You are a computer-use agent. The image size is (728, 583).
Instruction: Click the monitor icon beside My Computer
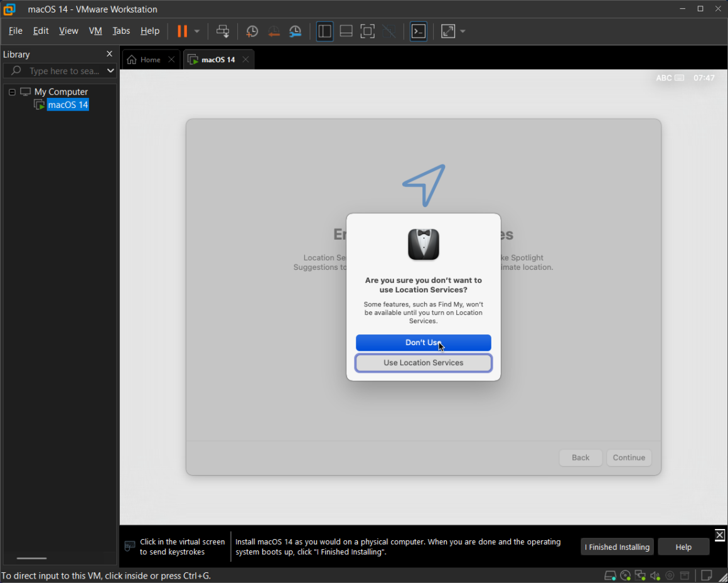[x=26, y=92]
